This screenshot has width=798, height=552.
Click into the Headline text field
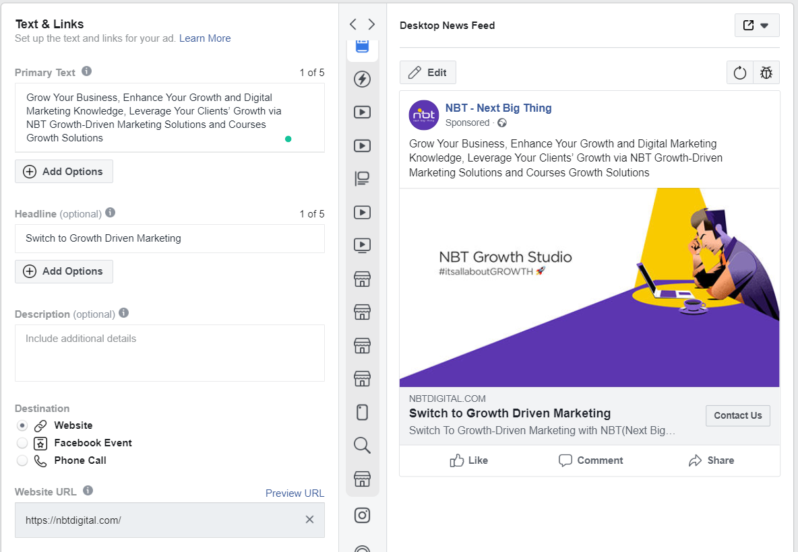(x=170, y=238)
